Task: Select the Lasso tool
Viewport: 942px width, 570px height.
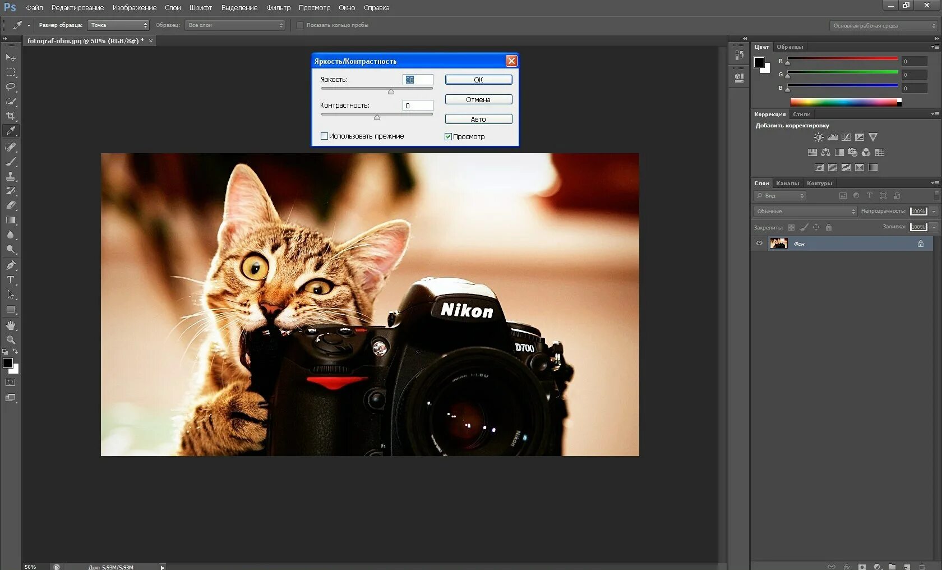Action: 11,87
